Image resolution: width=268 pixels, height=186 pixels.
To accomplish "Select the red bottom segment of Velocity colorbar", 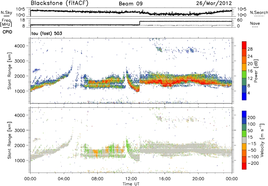I will [x=244, y=166].
